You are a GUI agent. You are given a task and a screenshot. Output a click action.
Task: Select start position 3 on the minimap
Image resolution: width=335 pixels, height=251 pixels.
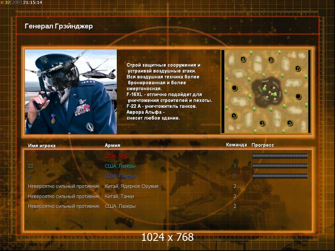290,123
